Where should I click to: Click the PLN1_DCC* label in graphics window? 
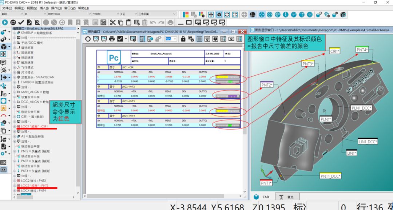361,108
